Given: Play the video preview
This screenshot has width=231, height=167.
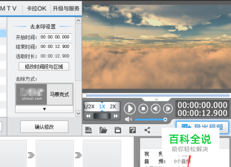Looking at the screenshot, I should click(130, 108).
